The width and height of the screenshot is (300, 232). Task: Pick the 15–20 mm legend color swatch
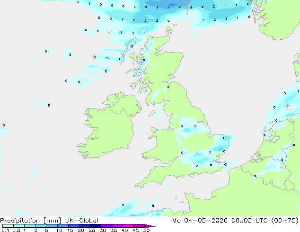click(74, 226)
